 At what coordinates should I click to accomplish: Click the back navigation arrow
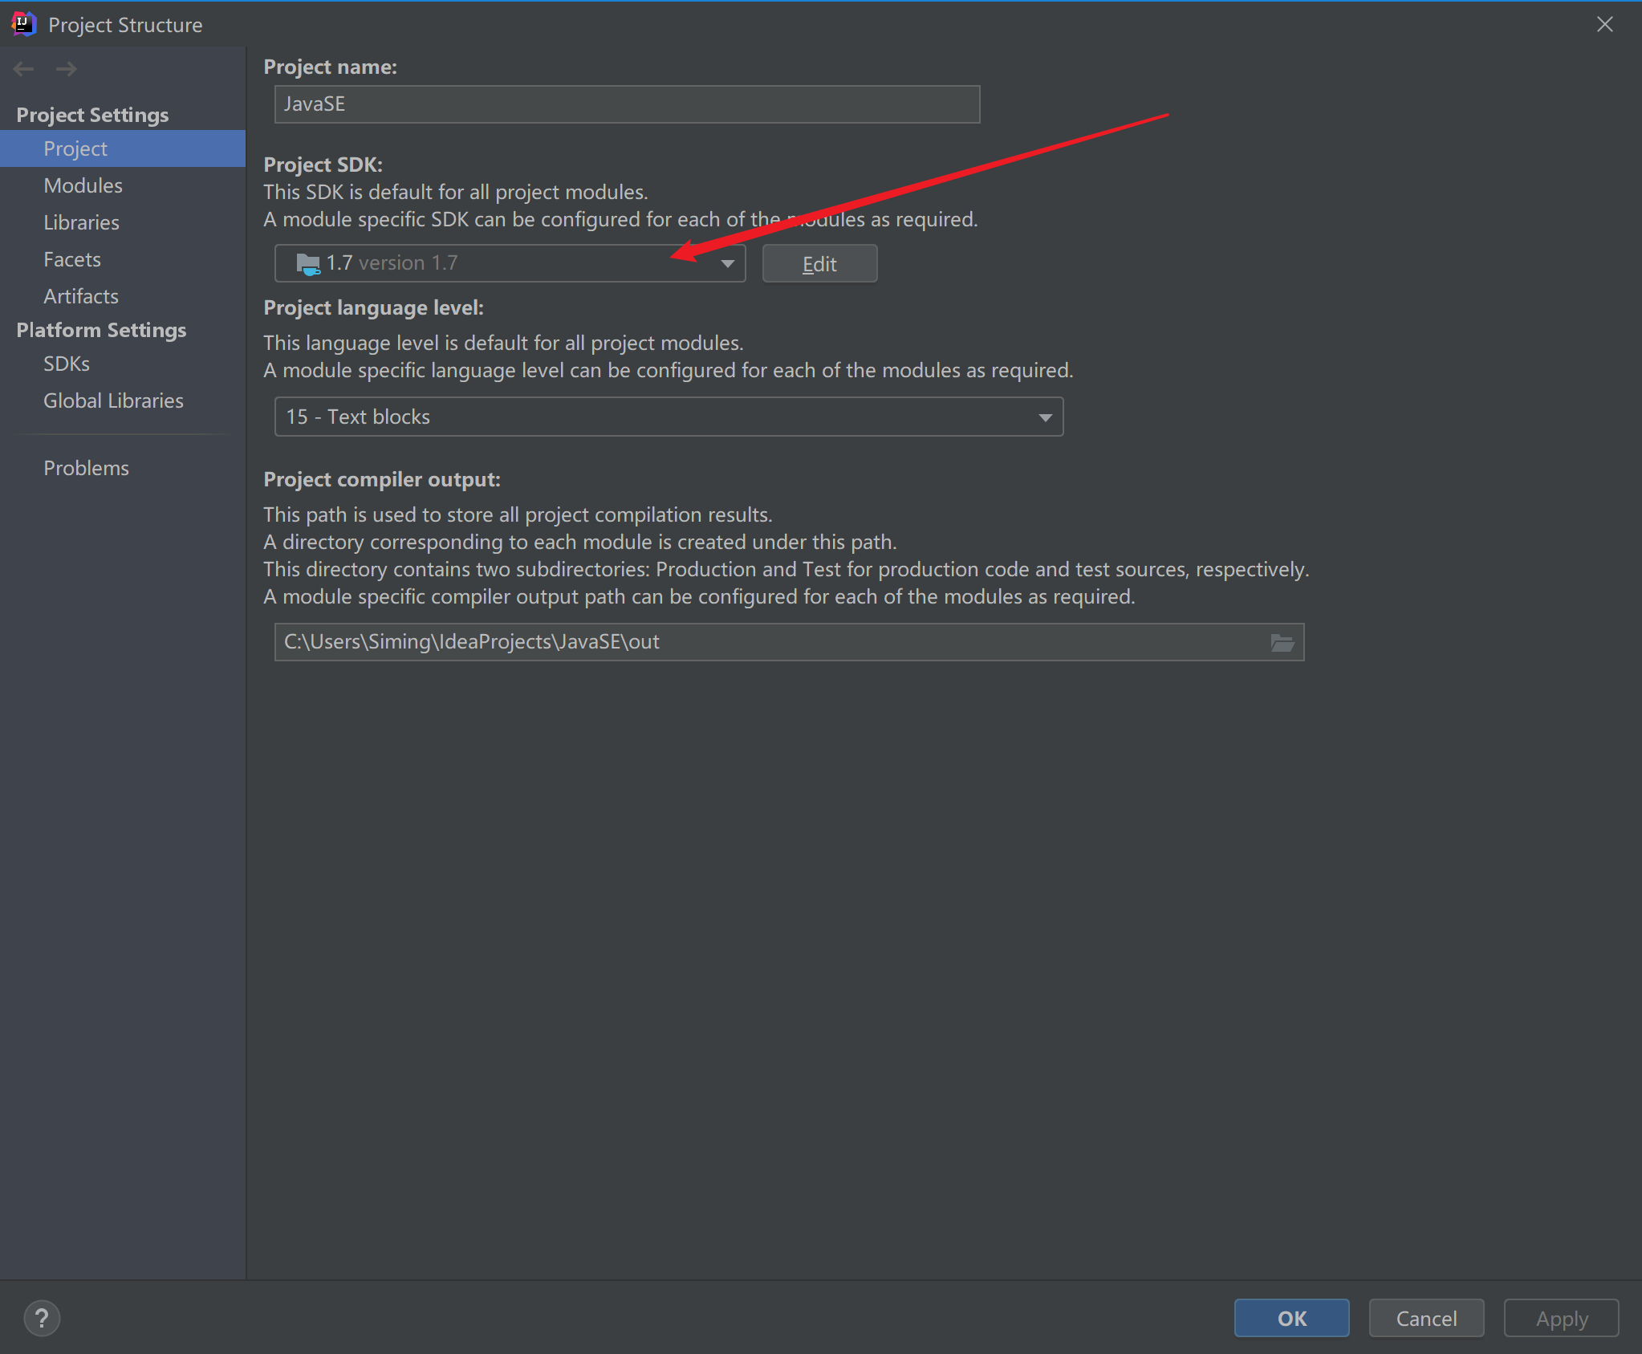pos(23,69)
